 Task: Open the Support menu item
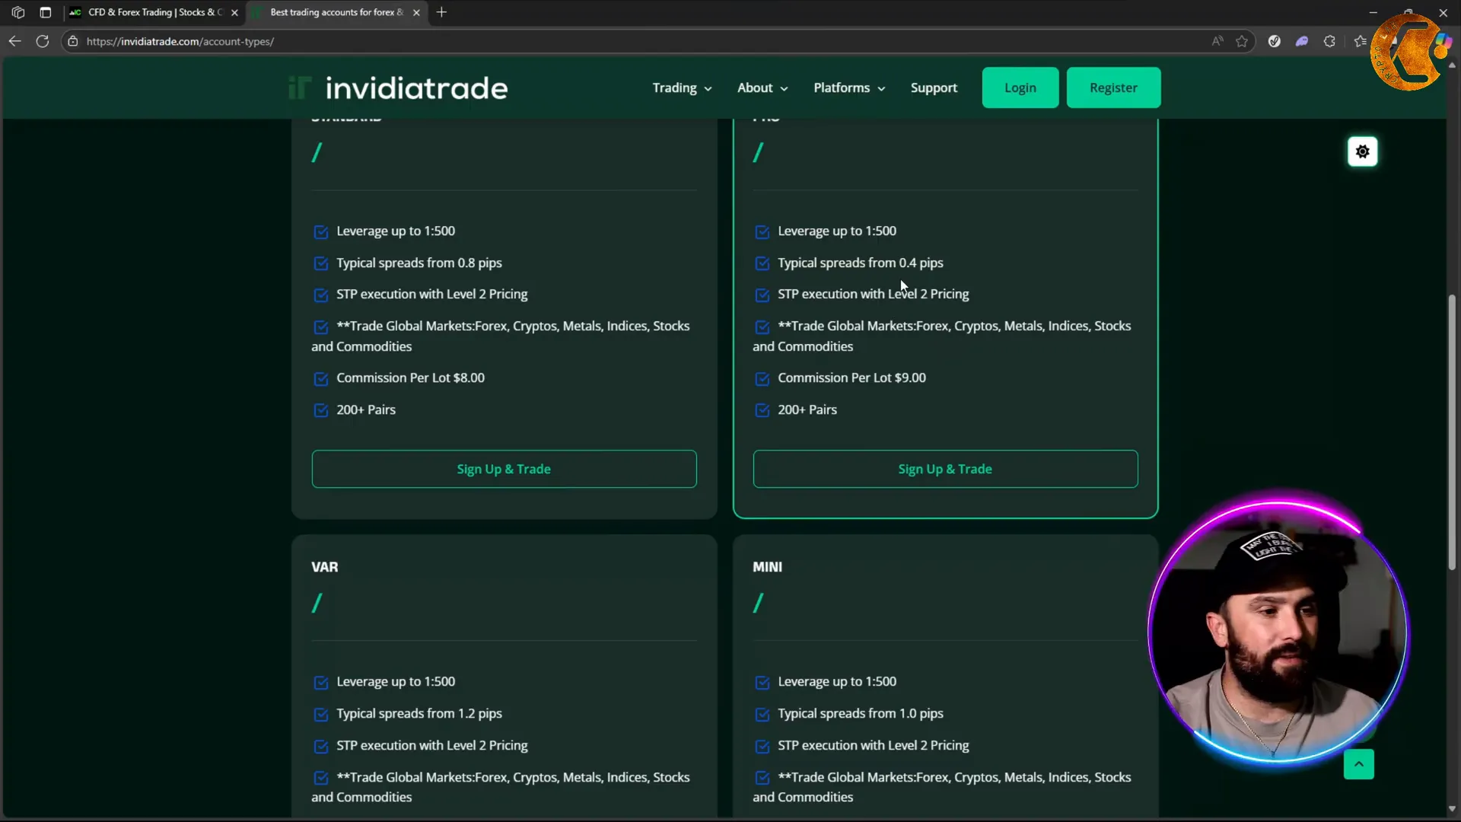[x=934, y=88]
